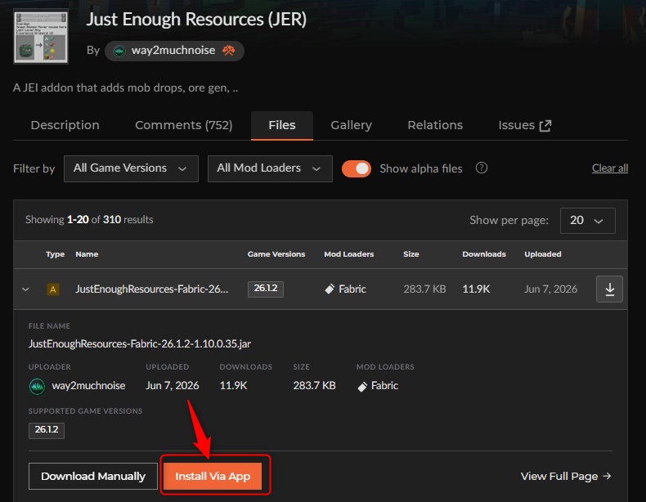Click the 26.1.2 game version tag in the table row
646x502 pixels.
click(x=265, y=289)
